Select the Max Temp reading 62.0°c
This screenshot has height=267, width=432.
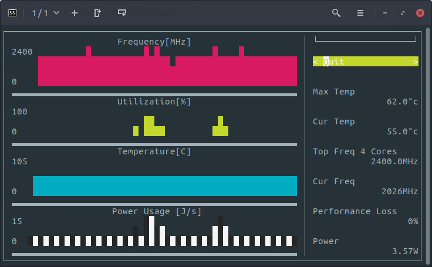tap(402, 102)
